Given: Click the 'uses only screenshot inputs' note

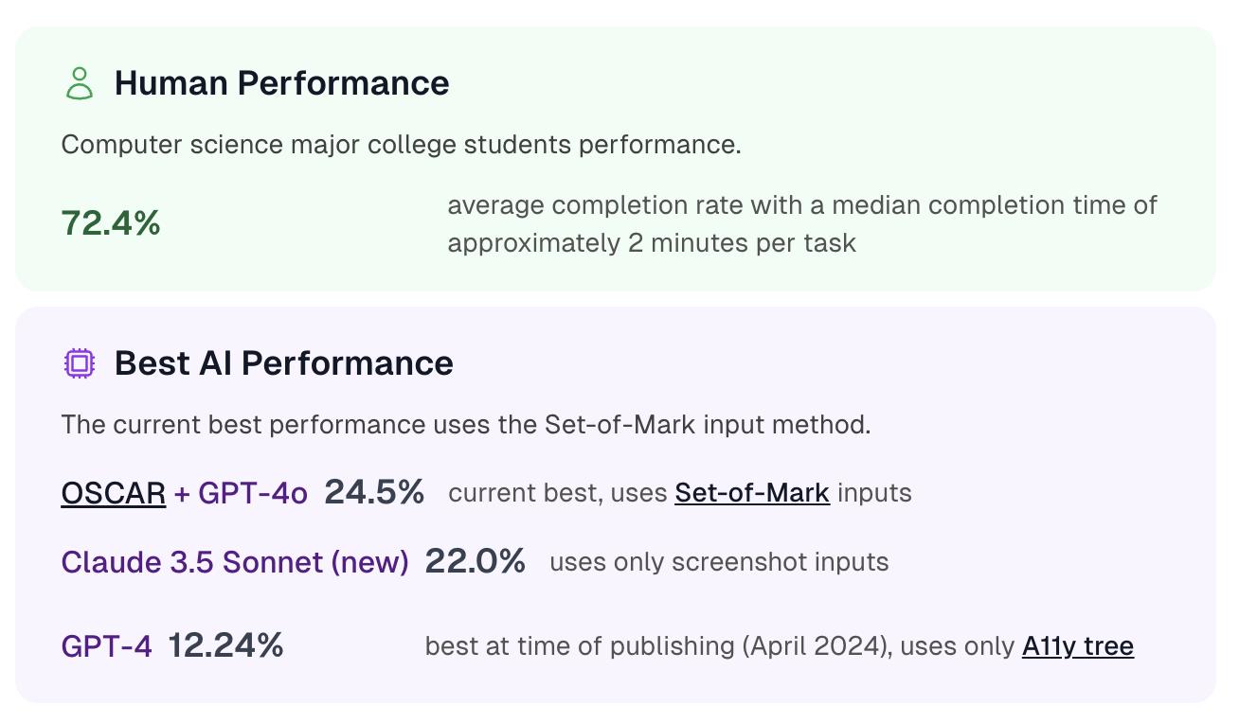Looking at the screenshot, I should point(719,562).
